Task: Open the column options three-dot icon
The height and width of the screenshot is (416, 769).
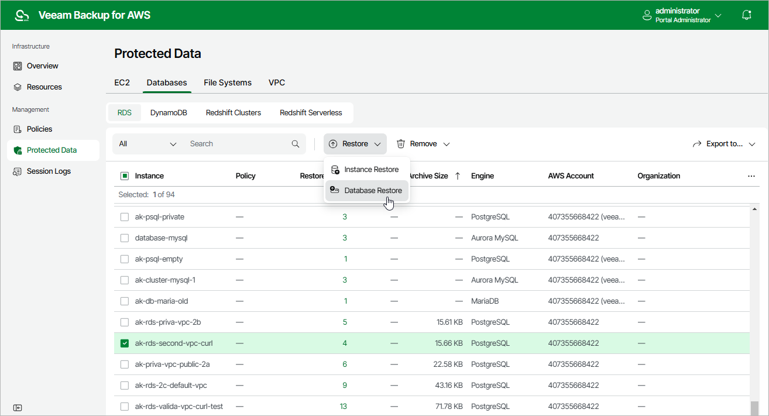Action: click(751, 176)
